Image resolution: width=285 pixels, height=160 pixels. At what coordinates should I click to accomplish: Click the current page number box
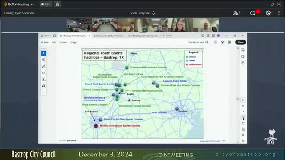tap(243, 100)
